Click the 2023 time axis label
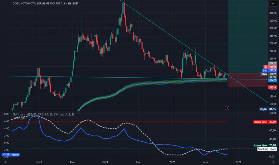The image size is (279, 165). (x=39, y=162)
